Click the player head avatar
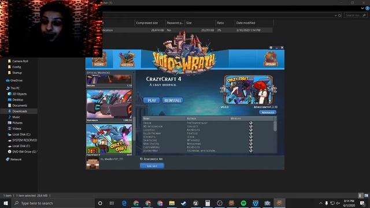 (92, 163)
